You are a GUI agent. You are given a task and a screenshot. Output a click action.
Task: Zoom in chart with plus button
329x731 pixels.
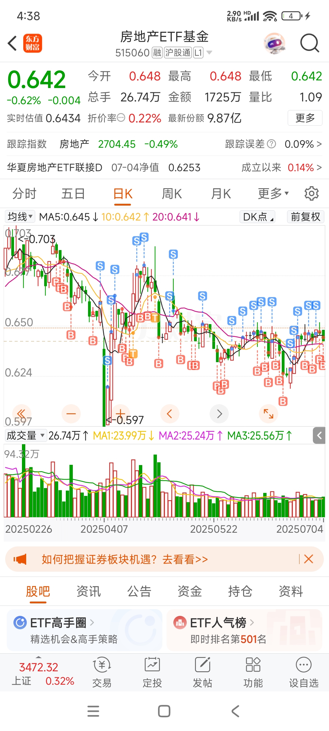pyautogui.click(x=121, y=414)
